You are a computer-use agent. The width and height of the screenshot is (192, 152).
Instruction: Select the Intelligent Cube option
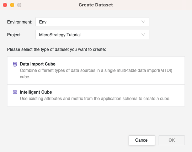pos(96,95)
